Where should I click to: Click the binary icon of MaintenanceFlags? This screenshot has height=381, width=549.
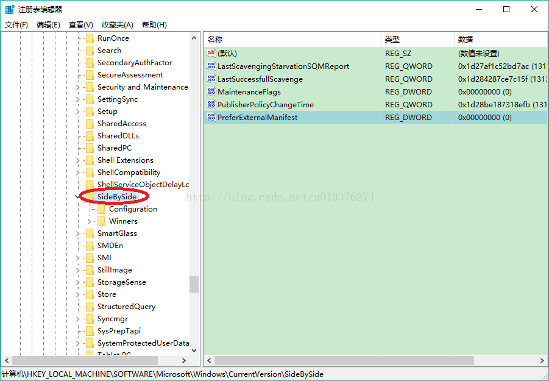click(x=211, y=91)
